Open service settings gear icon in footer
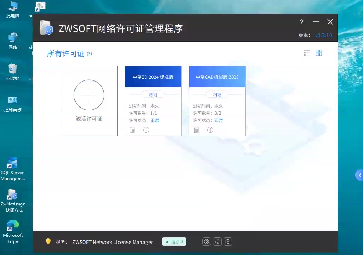Viewport: 363px width, 255px height. [x=228, y=241]
